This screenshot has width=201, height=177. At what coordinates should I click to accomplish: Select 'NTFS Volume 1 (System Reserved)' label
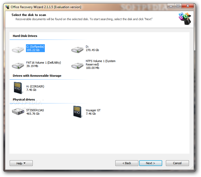tap(101, 63)
